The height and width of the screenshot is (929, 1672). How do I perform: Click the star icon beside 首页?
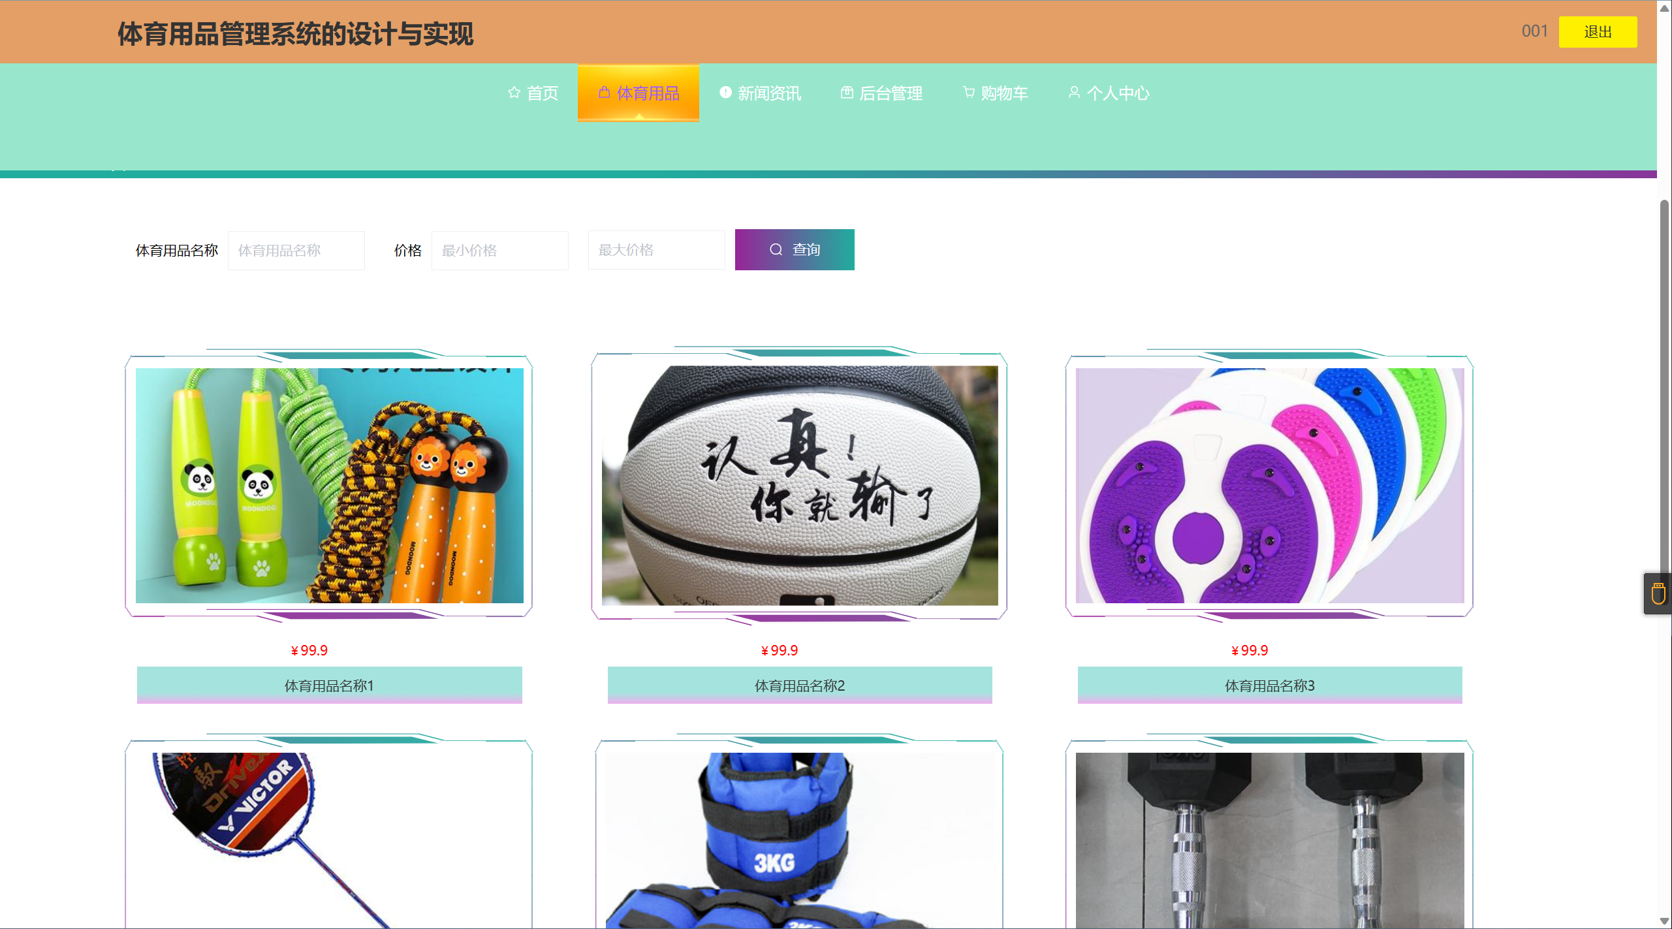point(514,93)
